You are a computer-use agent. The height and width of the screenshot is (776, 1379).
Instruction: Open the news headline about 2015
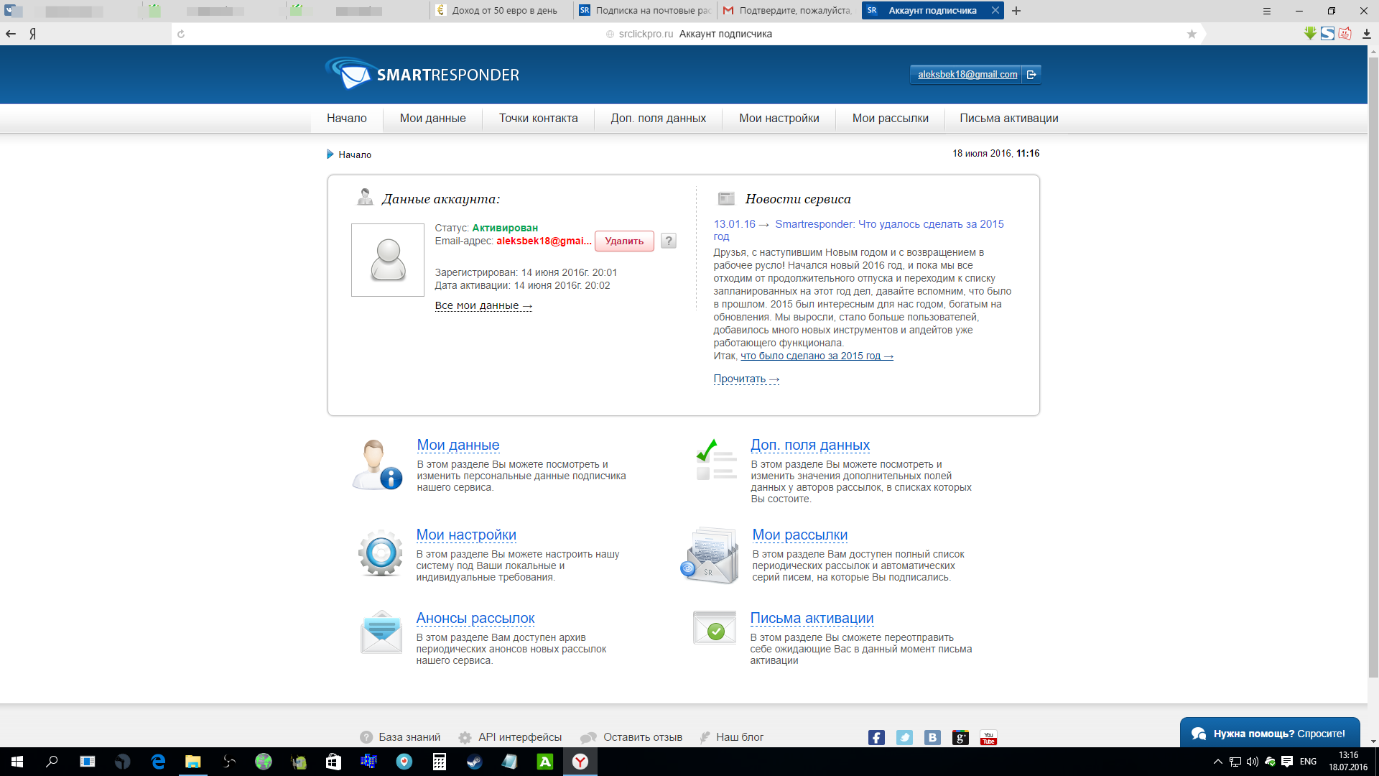pos(858,230)
